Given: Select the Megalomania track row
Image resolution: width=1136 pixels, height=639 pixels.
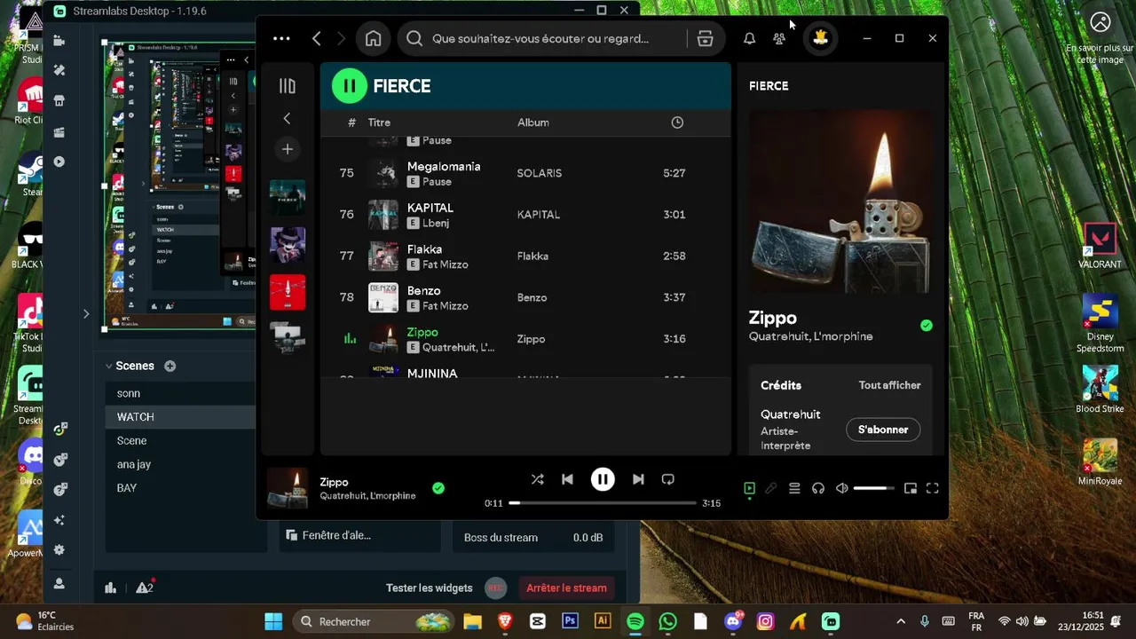Looking at the screenshot, I should pos(525,173).
